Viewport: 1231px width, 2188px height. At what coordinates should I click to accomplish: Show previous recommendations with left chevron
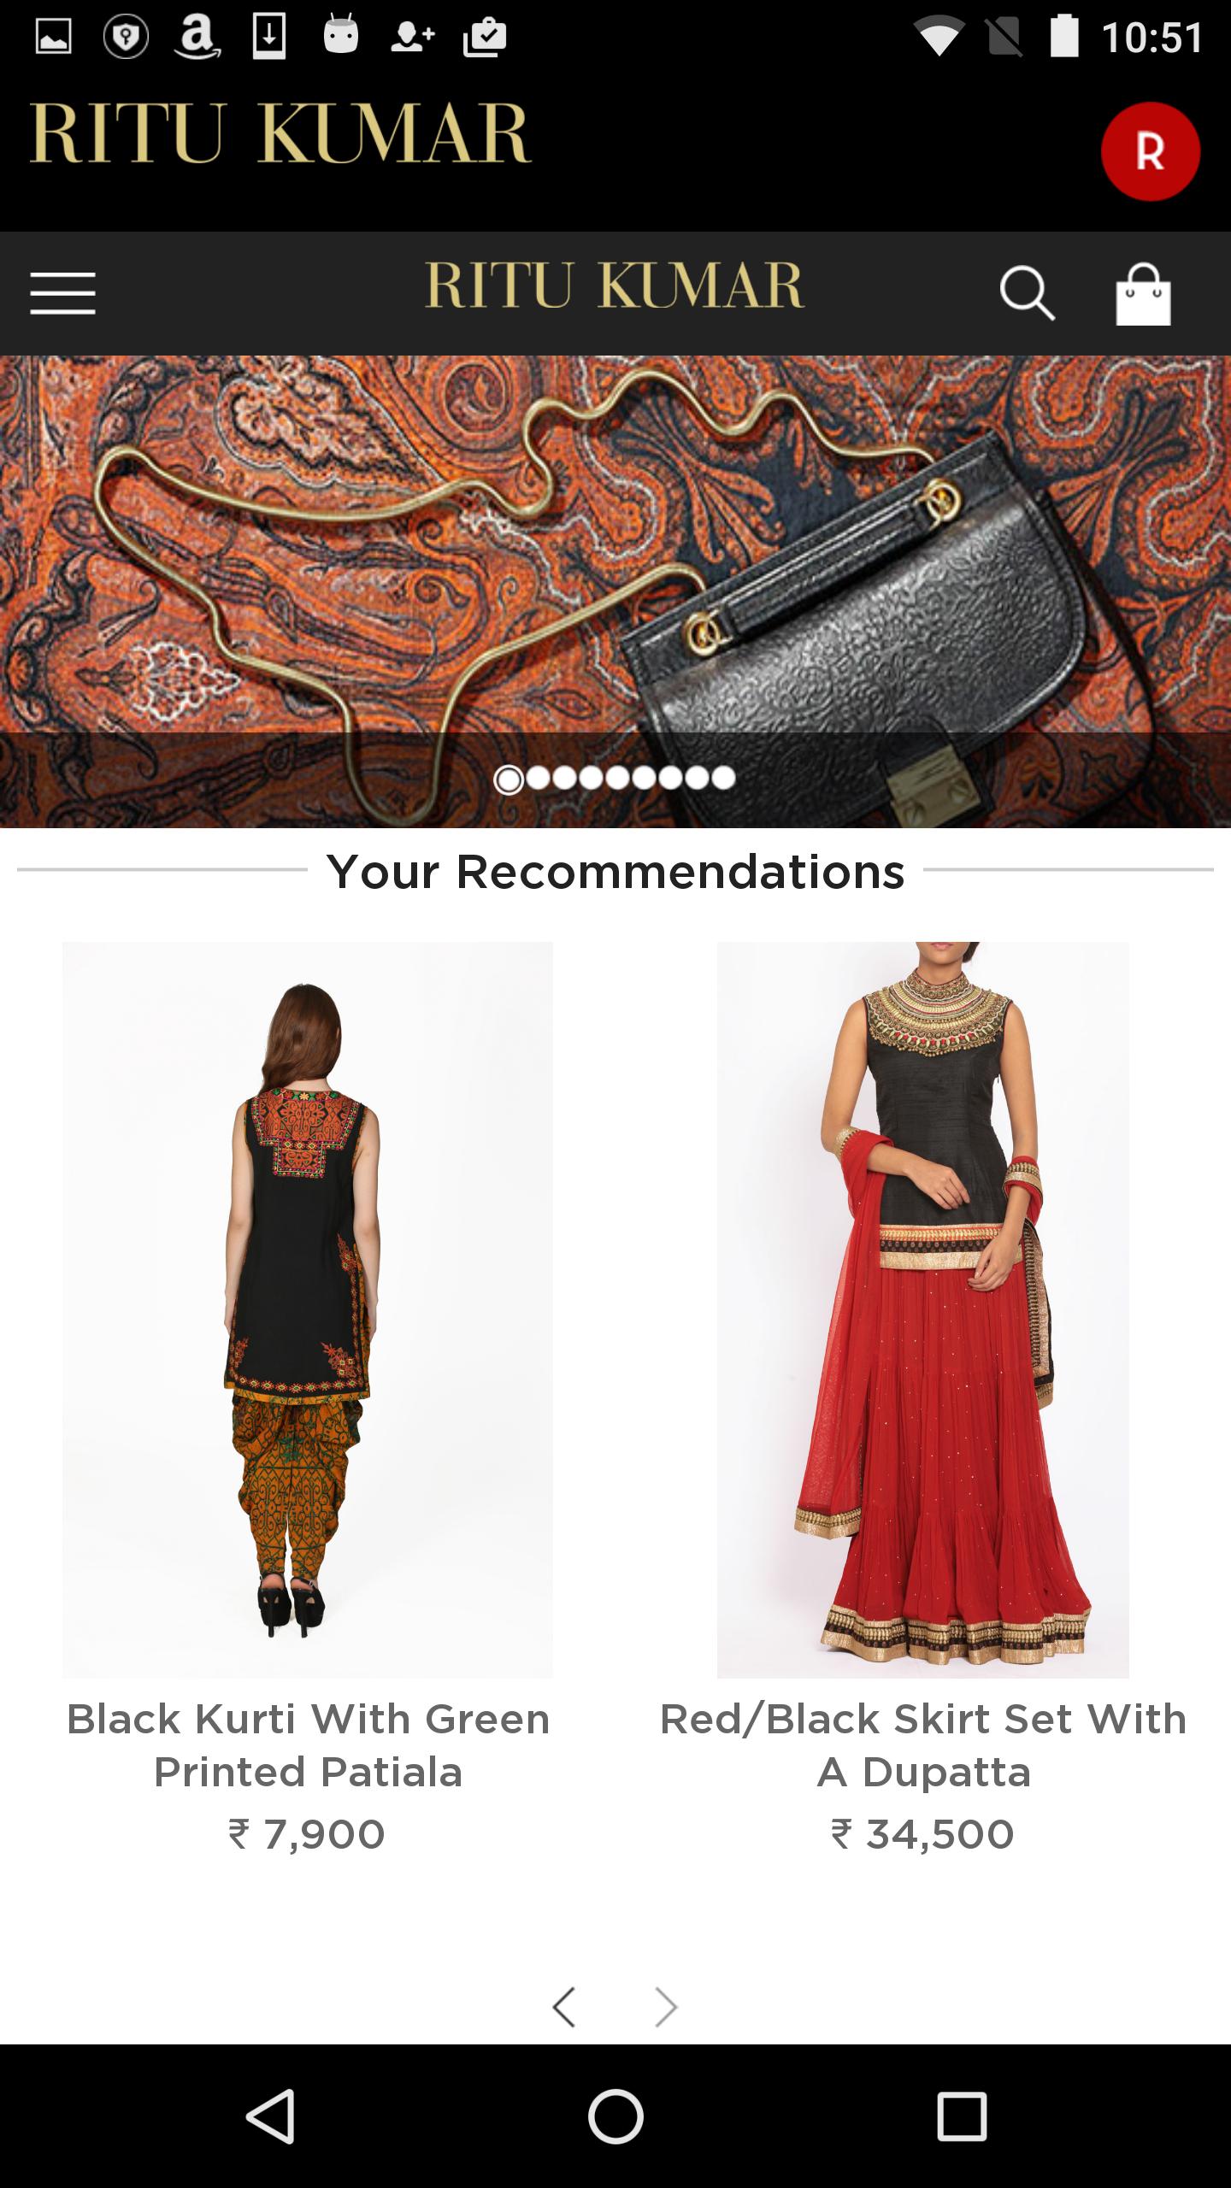[x=564, y=2007]
